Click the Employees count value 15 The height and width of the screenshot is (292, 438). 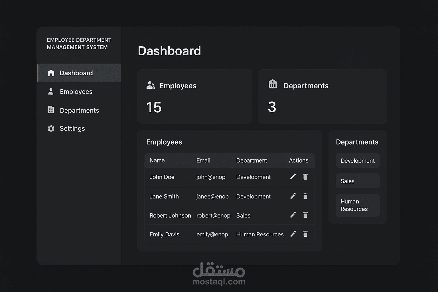154,107
